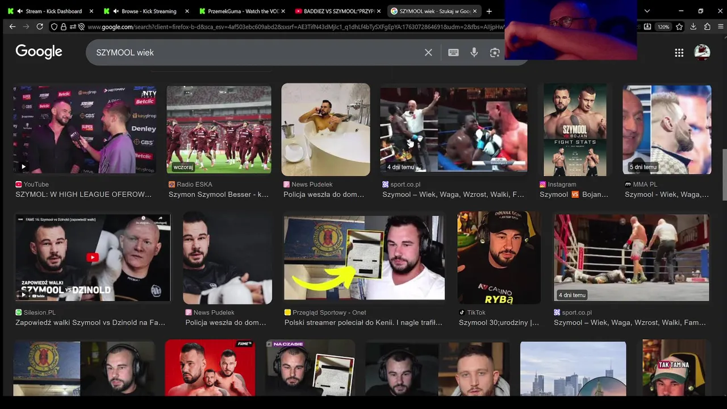Open a new browser tab
The width and height of the screenshot is (727, 409).
tap(489, 11)
